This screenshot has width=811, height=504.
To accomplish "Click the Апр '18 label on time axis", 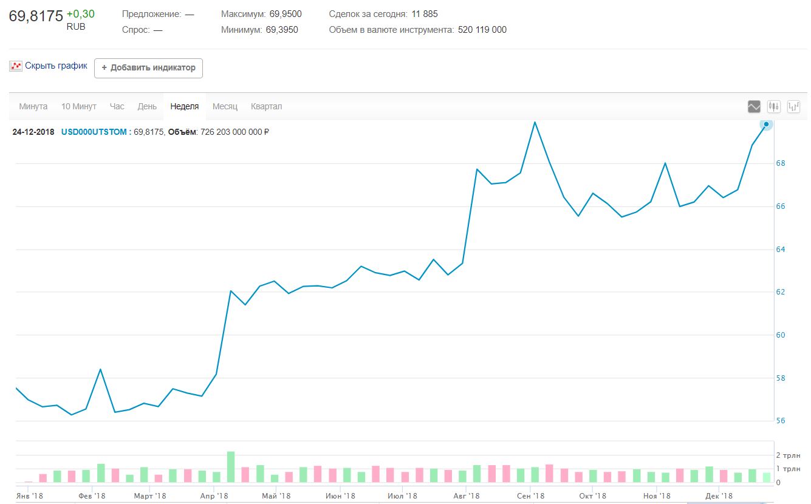I will 214,496.
